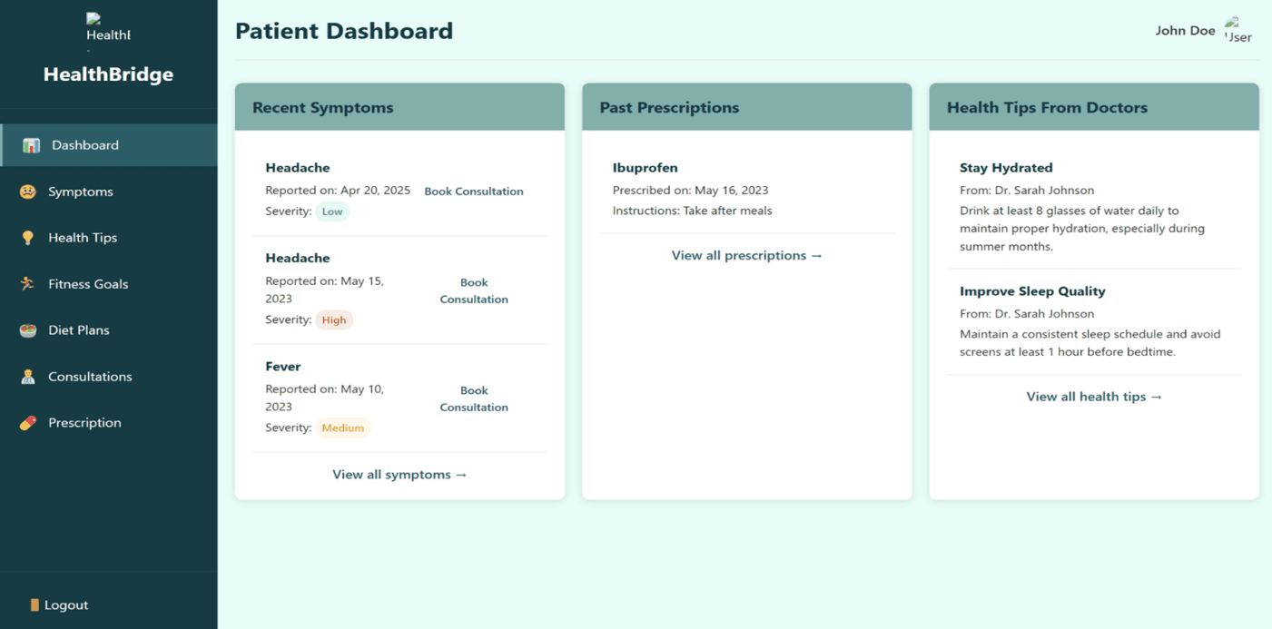Open View all symptoms link

(399, 475)
